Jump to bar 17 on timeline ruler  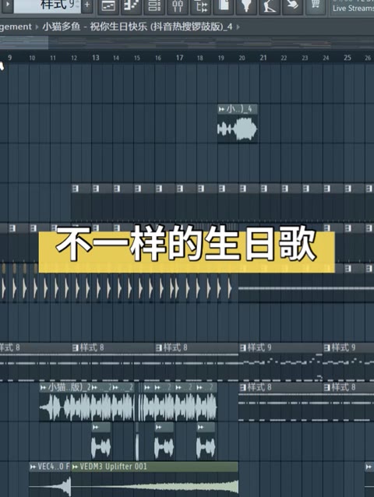click(x=180, y=58)
